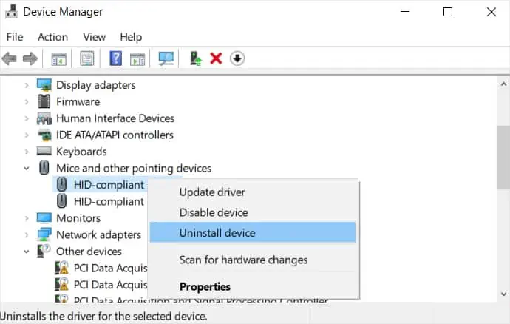Toggle the console tree pane icon
The height and width of the screenshot is (324, 510).
click(58, 59)
